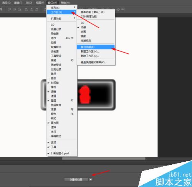Screen dimensions: 192x187
Task: Show the 3D panel from Window menu
Action: [62, 25]
